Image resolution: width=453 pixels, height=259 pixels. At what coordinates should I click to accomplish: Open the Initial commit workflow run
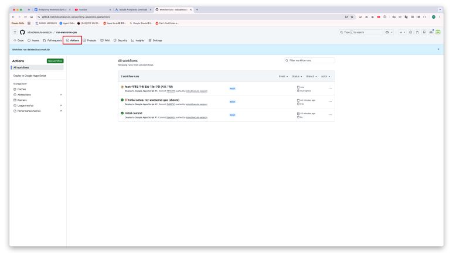134,113
